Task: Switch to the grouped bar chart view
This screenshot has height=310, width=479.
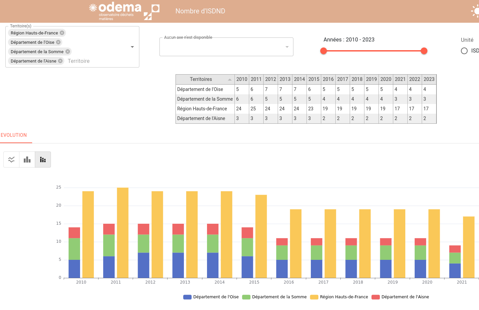Action: tap(27, 160)
